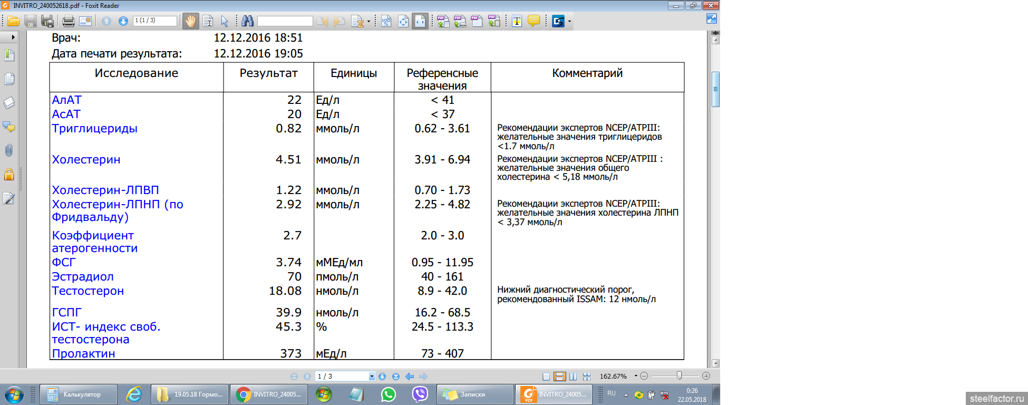Click the top-right blue window icon
The image size is (1028, 405).
(712, 18)
